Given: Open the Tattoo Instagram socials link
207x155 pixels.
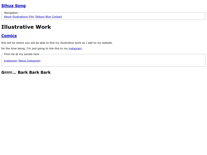Looking at the screenshot, I should 29,61.
